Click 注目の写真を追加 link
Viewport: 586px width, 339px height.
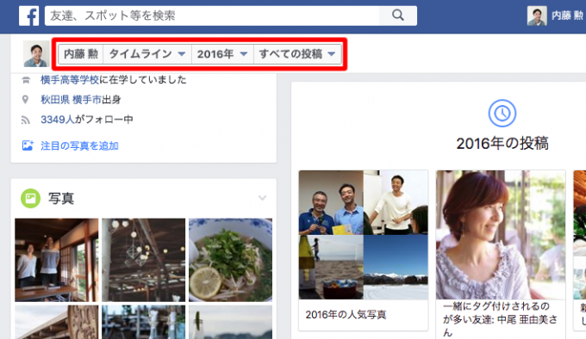click(x=79, y=145)
